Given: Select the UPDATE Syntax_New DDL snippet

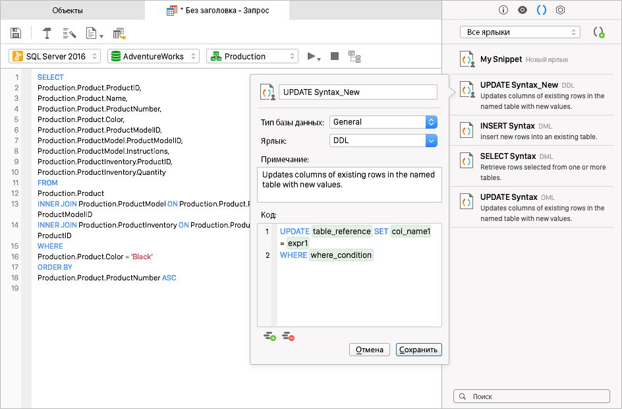Looking at the screenshot, I should [532, 95].
